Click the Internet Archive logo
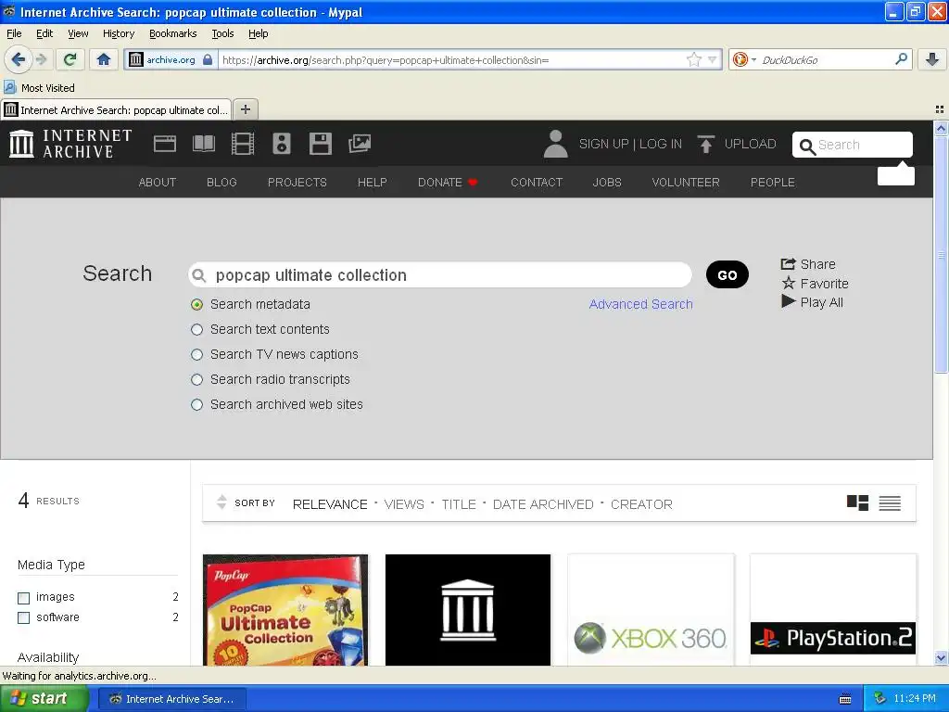This screenshot has height=712, width=949. pyautogui.click(x=70, y=144)
